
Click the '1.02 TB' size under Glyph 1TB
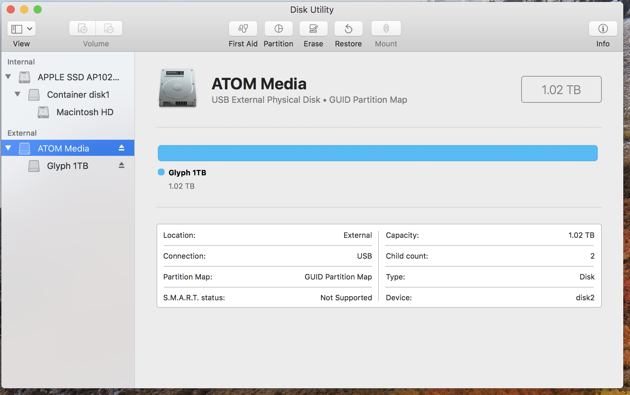(181, 186)
